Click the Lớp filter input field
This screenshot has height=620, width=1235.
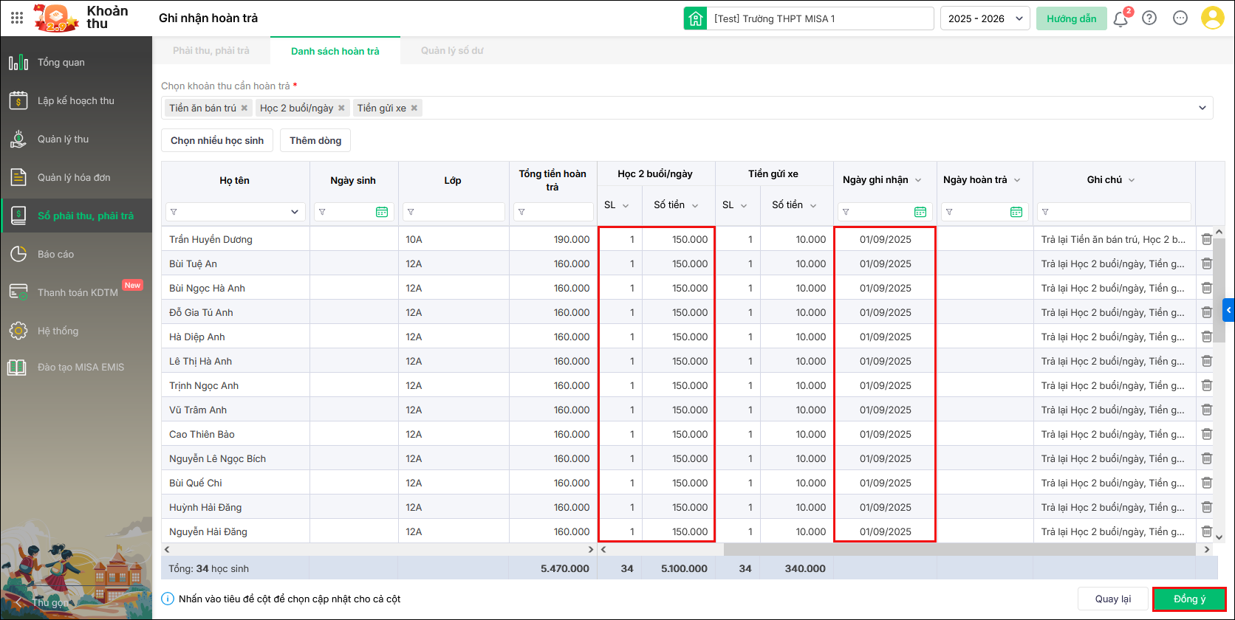point(458,212)
